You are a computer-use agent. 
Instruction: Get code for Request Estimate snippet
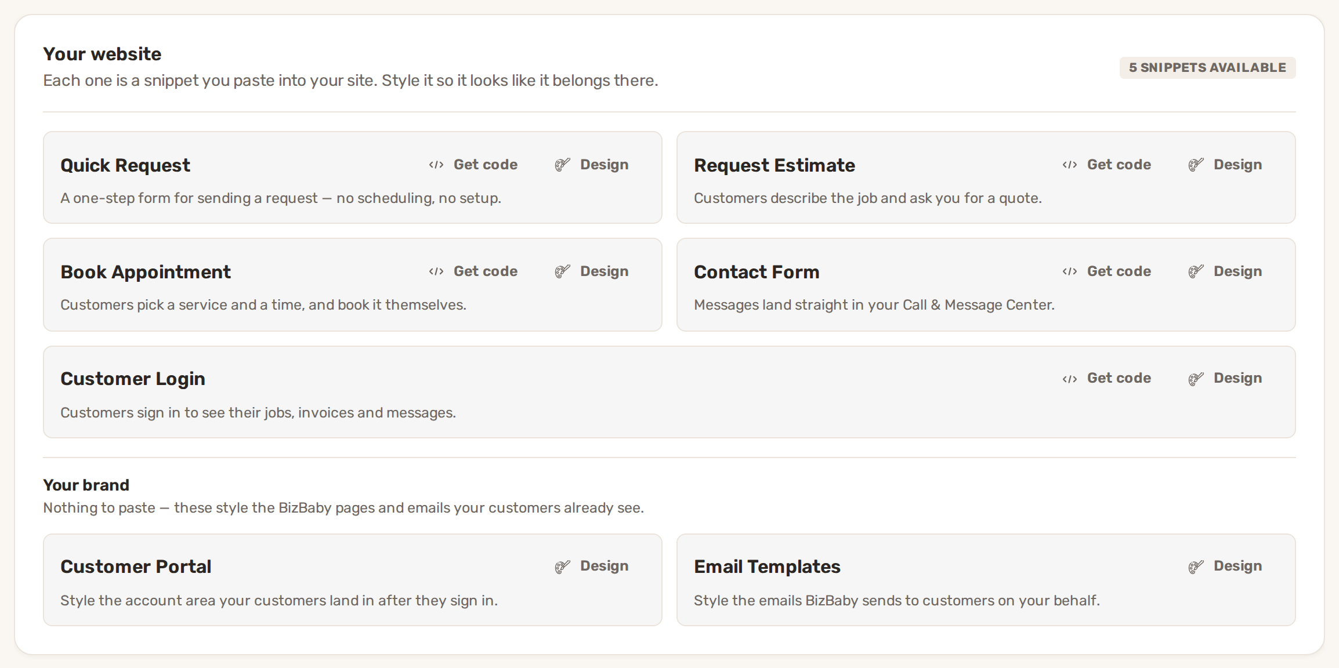[x=1106, y=165]
